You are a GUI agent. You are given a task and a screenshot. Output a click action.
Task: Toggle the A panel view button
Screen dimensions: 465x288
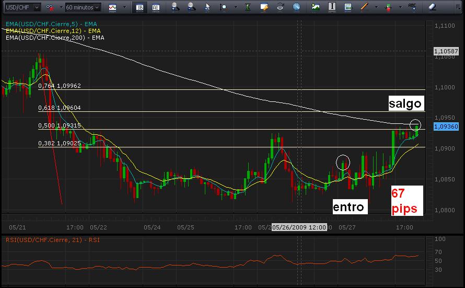[156, 7]
